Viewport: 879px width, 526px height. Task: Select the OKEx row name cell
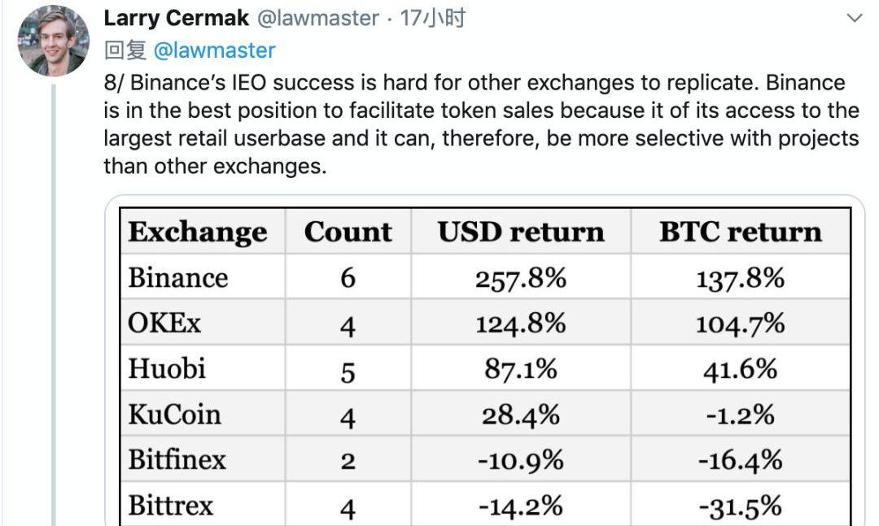click(164, 324)
